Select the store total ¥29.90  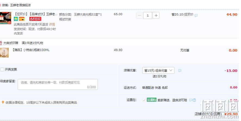[231, 114]
